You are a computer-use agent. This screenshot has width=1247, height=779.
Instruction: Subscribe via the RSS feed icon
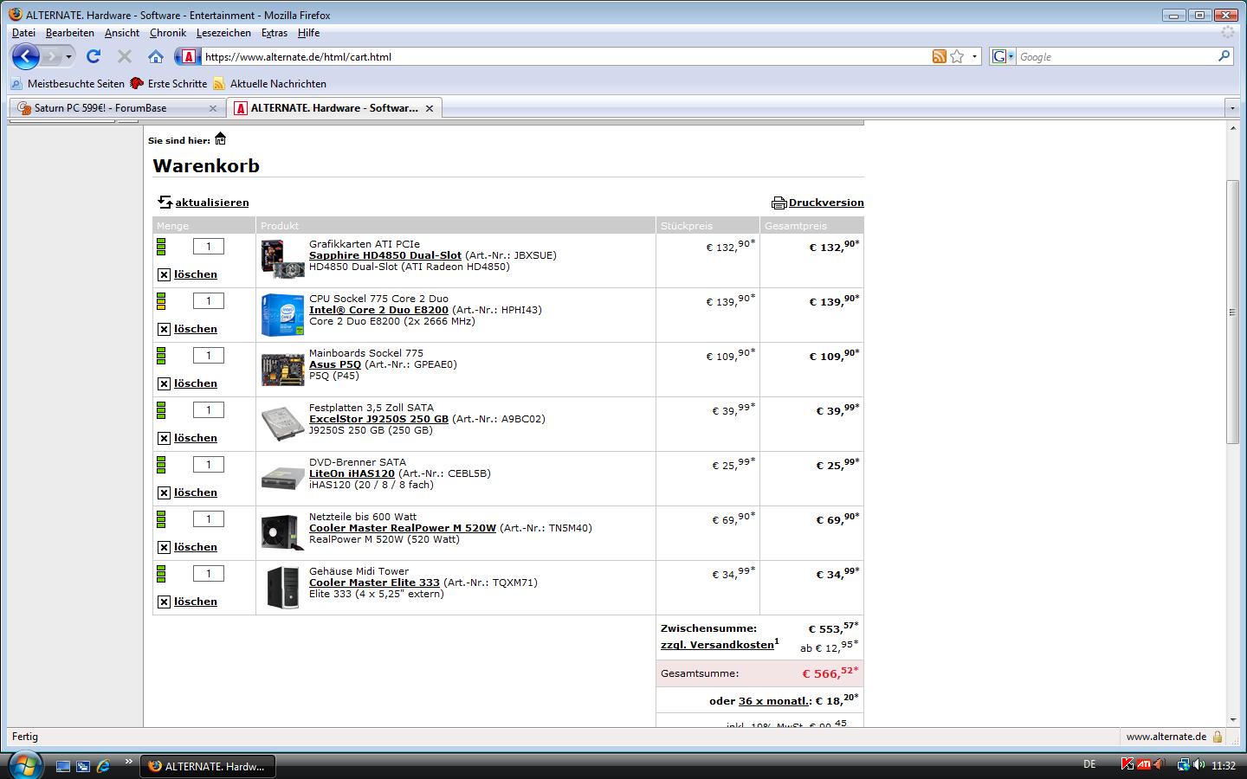point(939,56)
